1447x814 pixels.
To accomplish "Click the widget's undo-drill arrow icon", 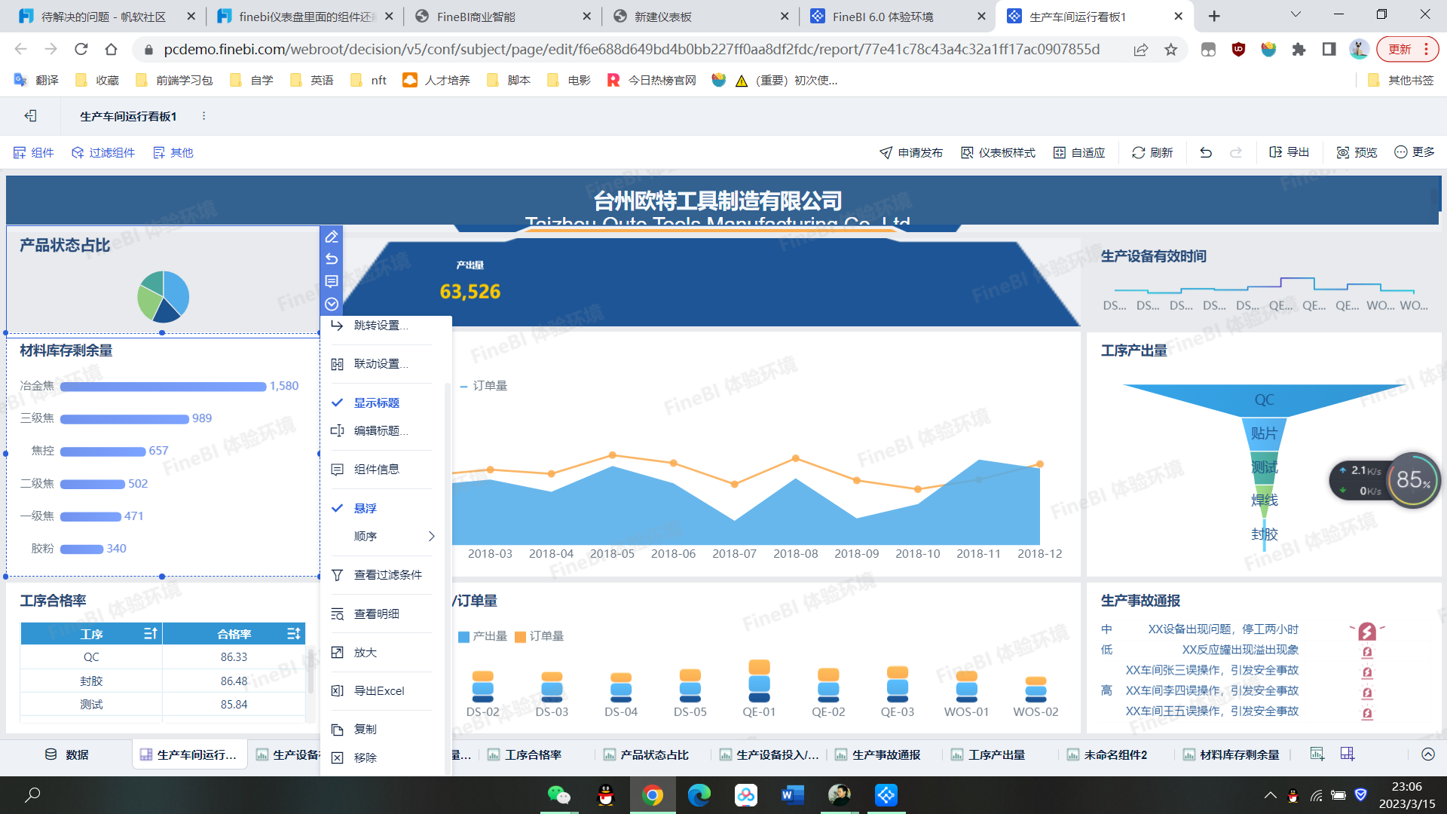I will pos(332,259).
